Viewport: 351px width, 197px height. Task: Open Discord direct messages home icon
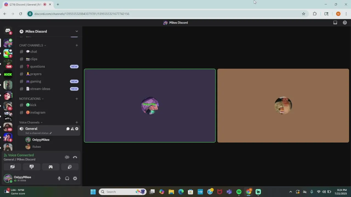(8, 31)
